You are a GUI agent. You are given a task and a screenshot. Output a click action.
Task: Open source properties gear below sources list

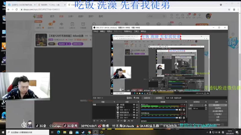(x=125, y=121)
